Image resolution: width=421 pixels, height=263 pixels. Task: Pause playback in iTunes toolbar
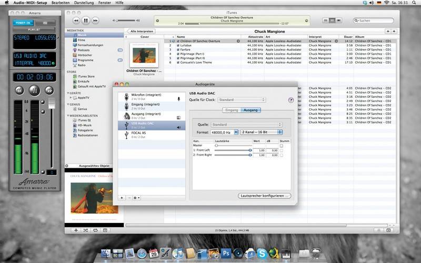pos(86,21)
